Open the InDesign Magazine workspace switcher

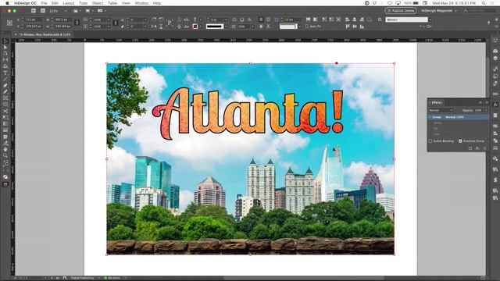(x=439, y=11)
